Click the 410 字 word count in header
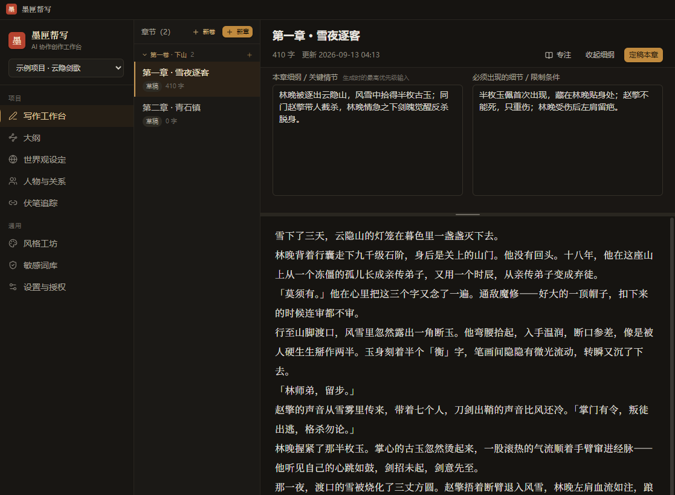Image resolution: width=675 pixels, height=495 pixels. (x=283, y=55)
